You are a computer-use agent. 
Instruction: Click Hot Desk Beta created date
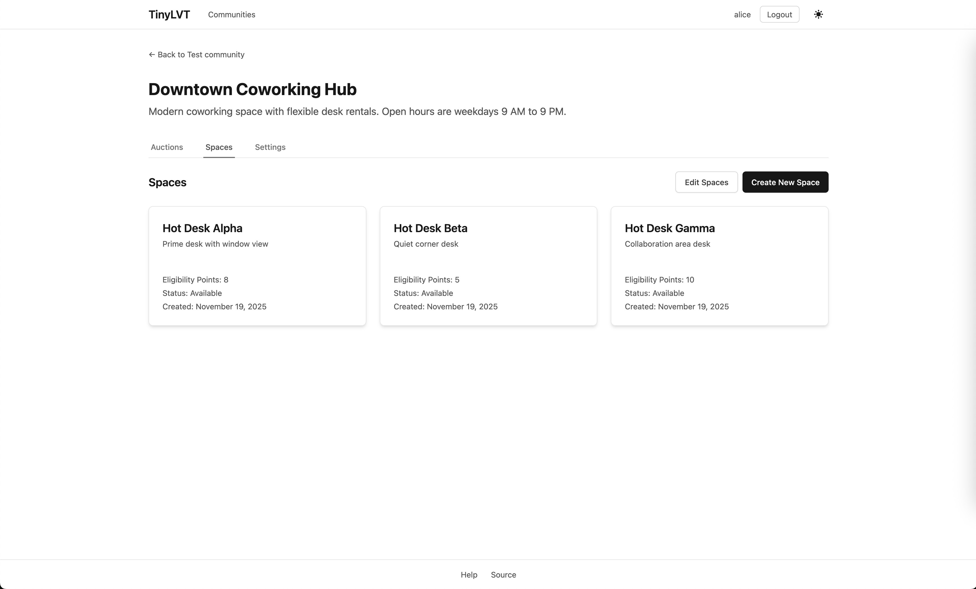445,307
